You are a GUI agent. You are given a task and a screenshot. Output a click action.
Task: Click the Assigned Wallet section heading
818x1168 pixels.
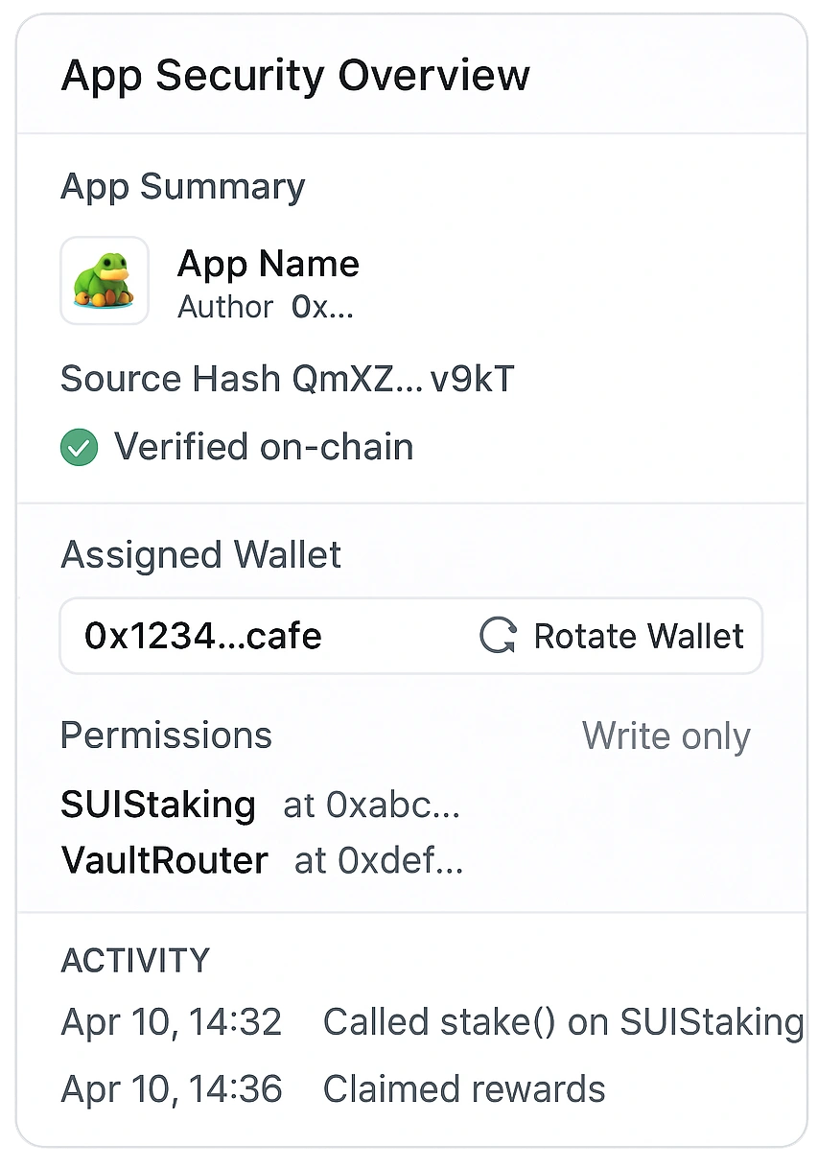pyautogui.click(x=200, y=555)
